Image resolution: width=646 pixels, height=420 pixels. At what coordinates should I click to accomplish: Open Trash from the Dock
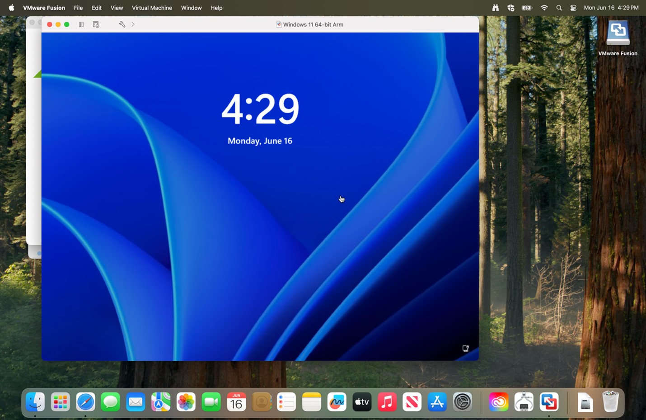click(610, 401)
